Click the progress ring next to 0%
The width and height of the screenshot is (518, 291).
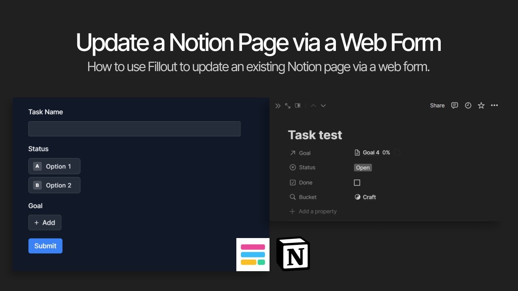coord(397,153)
